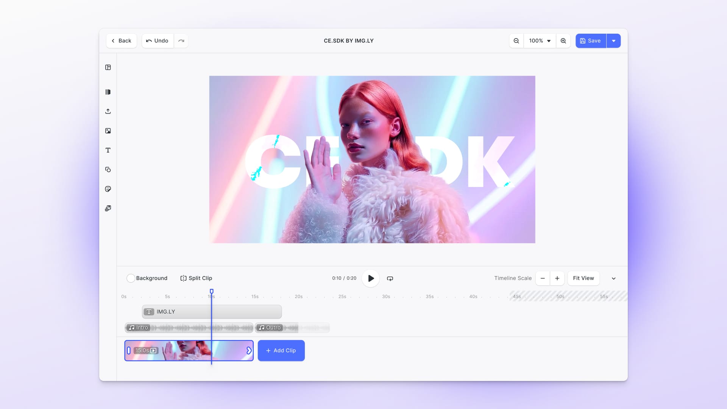Open the 100% zoom level dropdown
727x409 pixels.
point(540,41)
